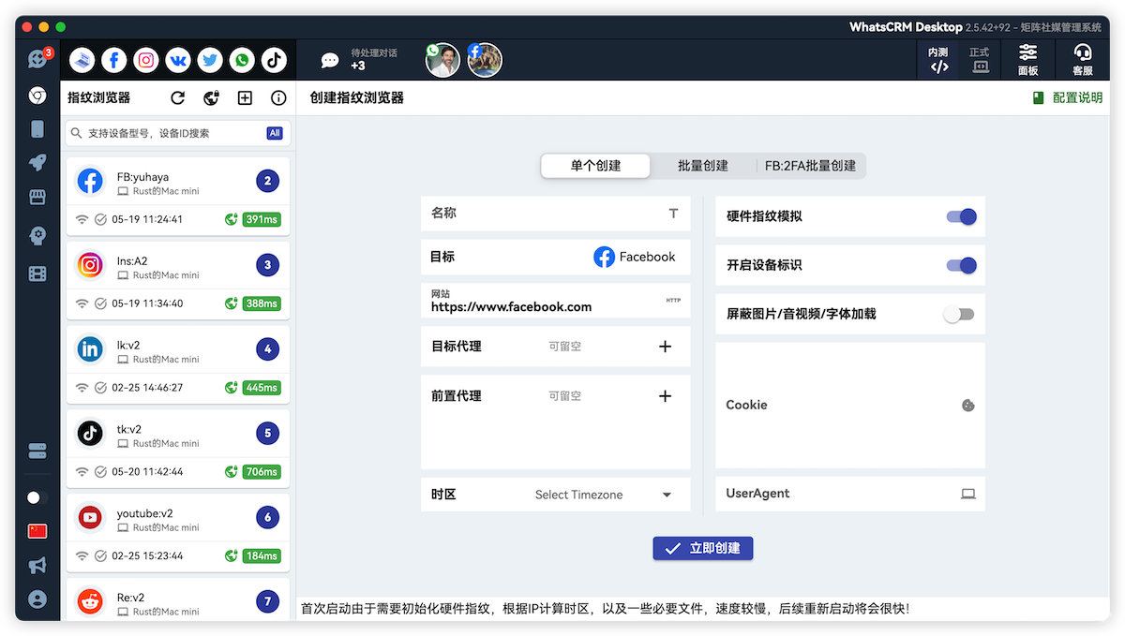This screenshot has height=636, width=1125.
Task: Click the 立即创建 button
Action: [x=703, y=549]
